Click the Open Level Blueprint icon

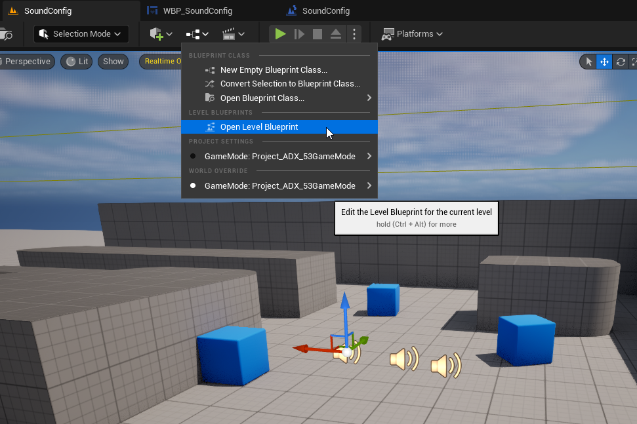(x=210, y=127)
